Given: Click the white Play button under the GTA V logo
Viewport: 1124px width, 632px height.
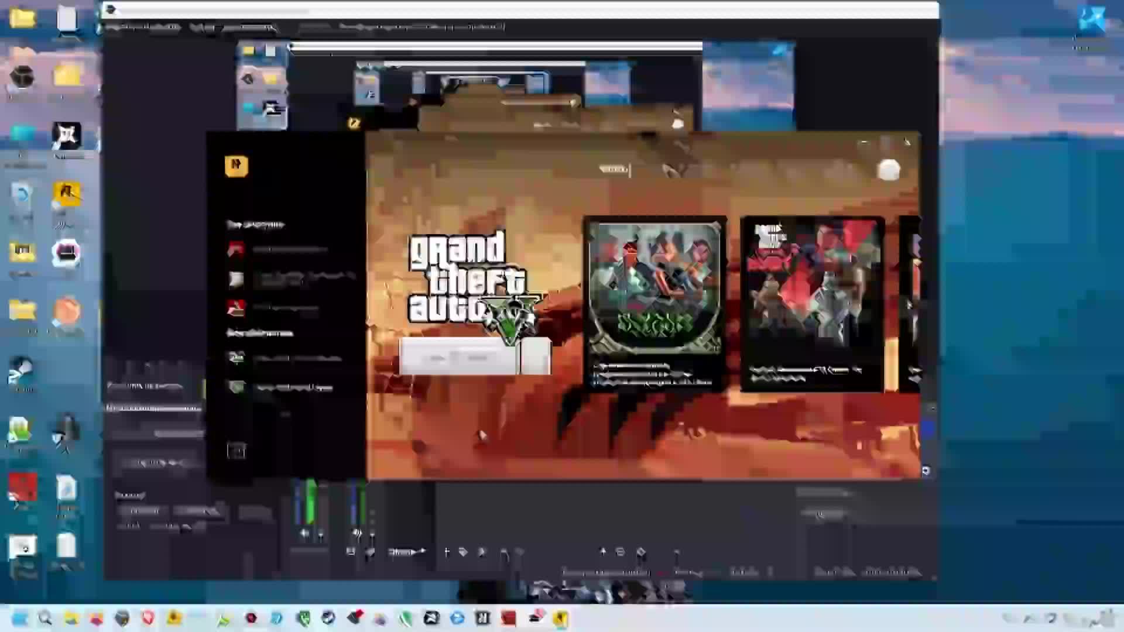Looking at the screenshot, I should click(x=458, y=356).
